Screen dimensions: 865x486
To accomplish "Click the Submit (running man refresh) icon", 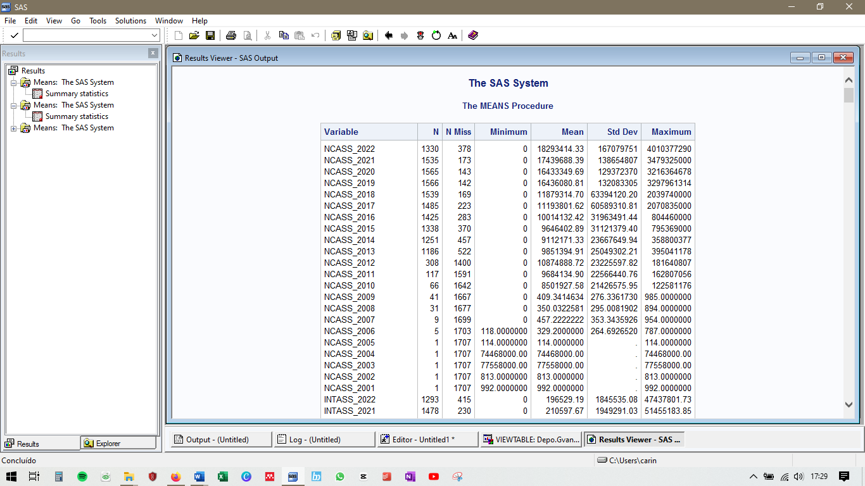I will coord(436,35).
